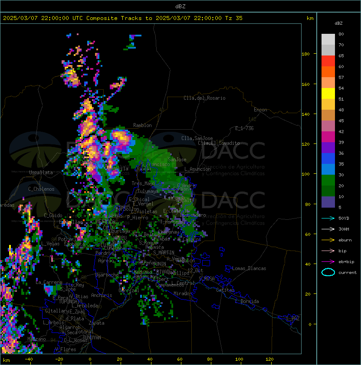The height and width of the screenshot is (365, 361).
Task: Click the Carrizal map label
Action: [x=129, y=290]
